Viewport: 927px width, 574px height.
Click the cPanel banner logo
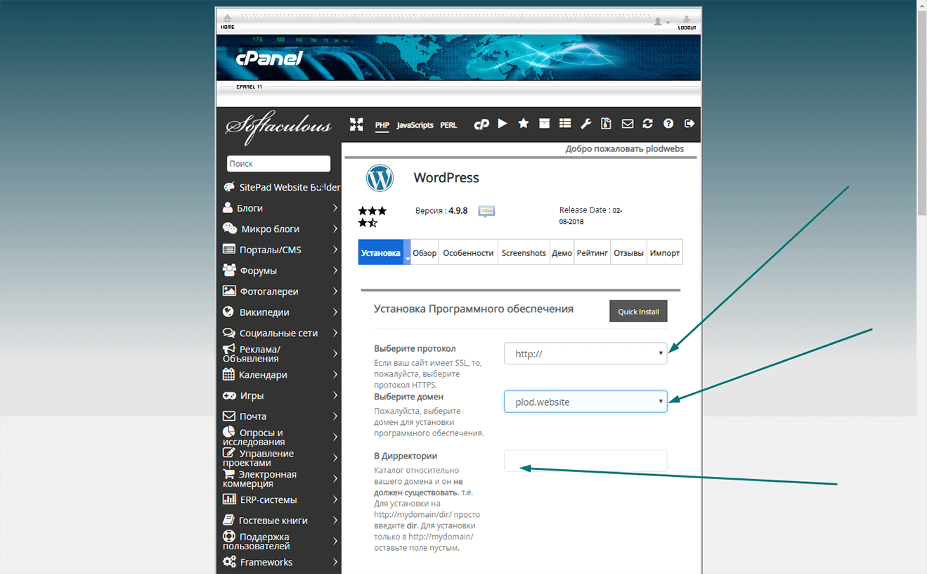tap(268, 59)
